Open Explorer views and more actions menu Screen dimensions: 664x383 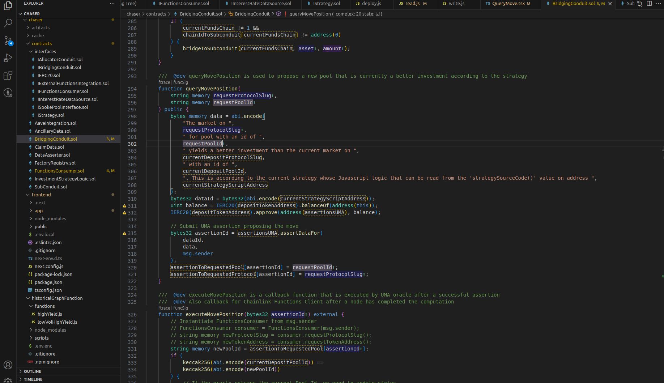112,4
